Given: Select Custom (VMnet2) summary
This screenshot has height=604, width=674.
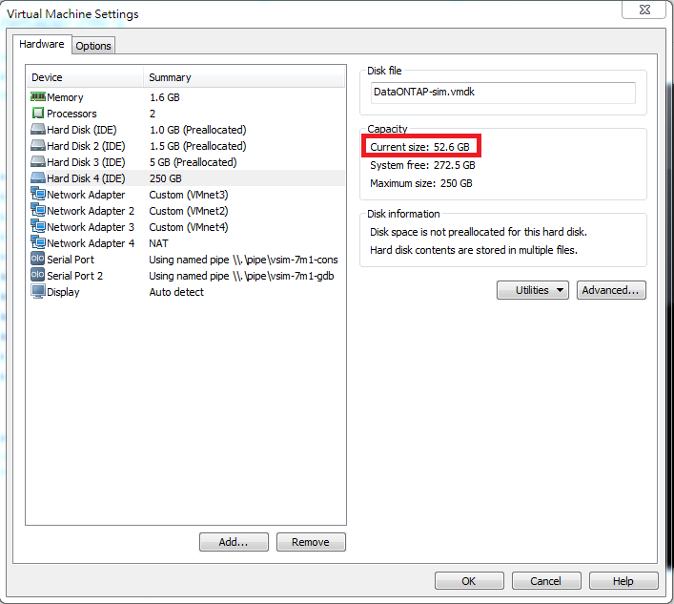Looking at the screenshot, I should tap(189, 211).
